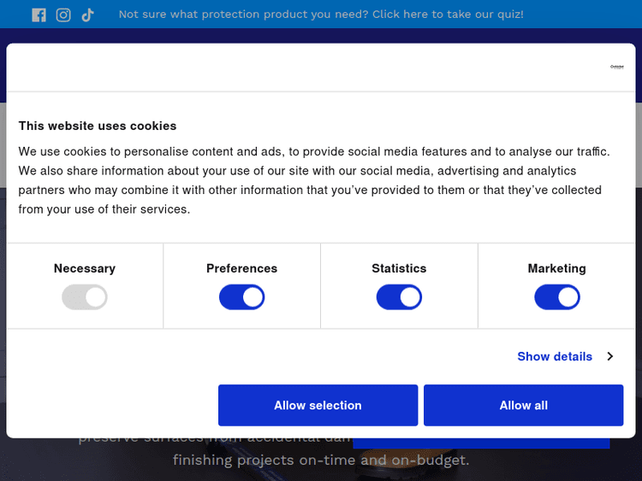Screen dimensions: 642x481
Task: Turn off the Statistics cookies switch
Action: (x=399, y=297)
